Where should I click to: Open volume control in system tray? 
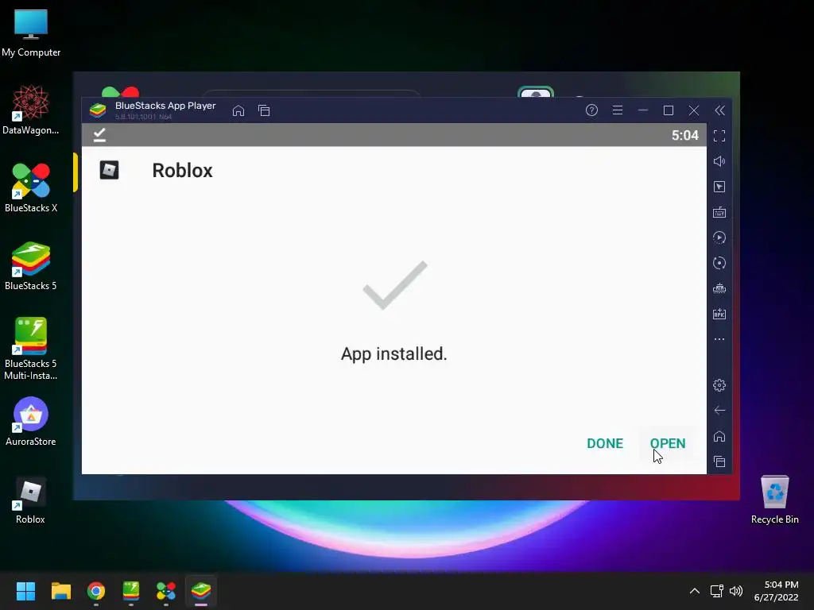click(x=736, y=591)
